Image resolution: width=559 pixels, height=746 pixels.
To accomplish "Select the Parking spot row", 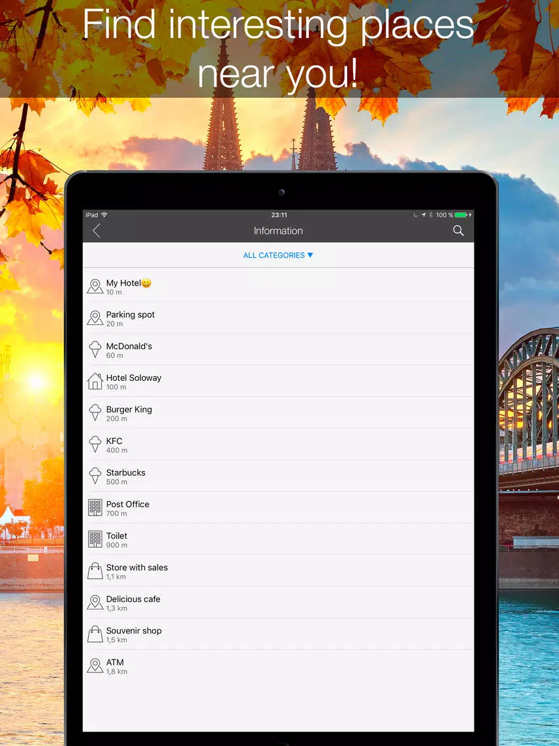I will 278,318.
